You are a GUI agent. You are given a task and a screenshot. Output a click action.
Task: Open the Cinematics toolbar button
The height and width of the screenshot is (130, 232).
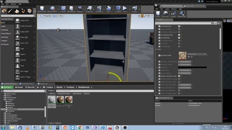click(99, 9)
